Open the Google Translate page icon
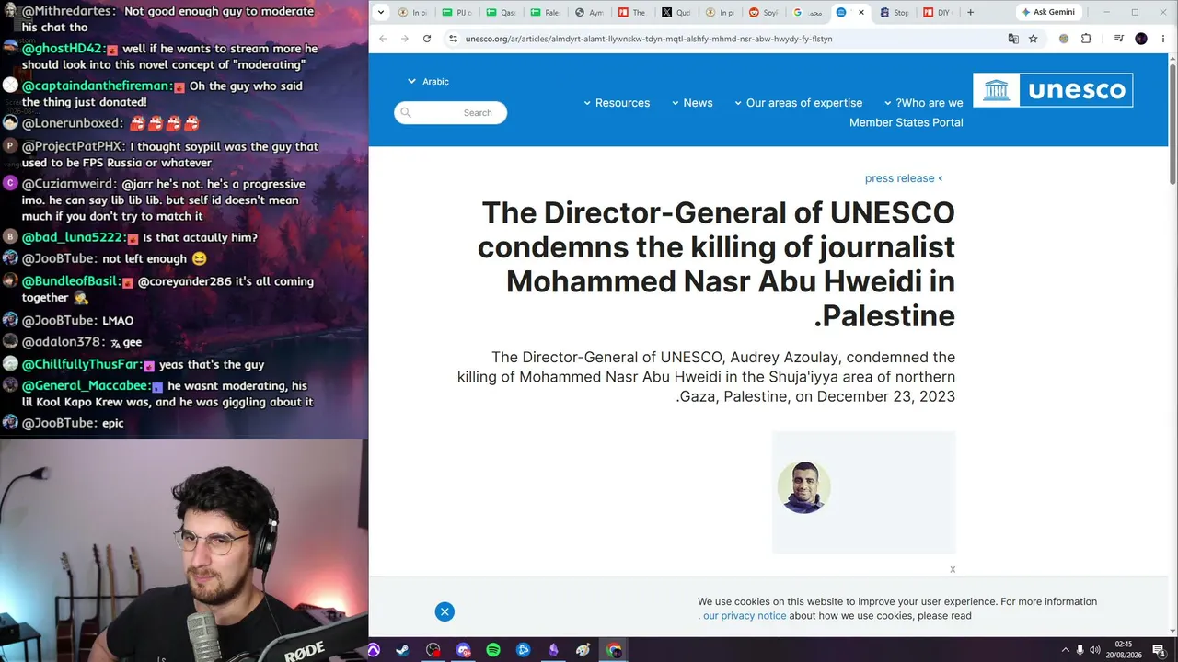The height and width of the screenshot is (662, 1178). pyautogui.click(x=1013, y=39)
